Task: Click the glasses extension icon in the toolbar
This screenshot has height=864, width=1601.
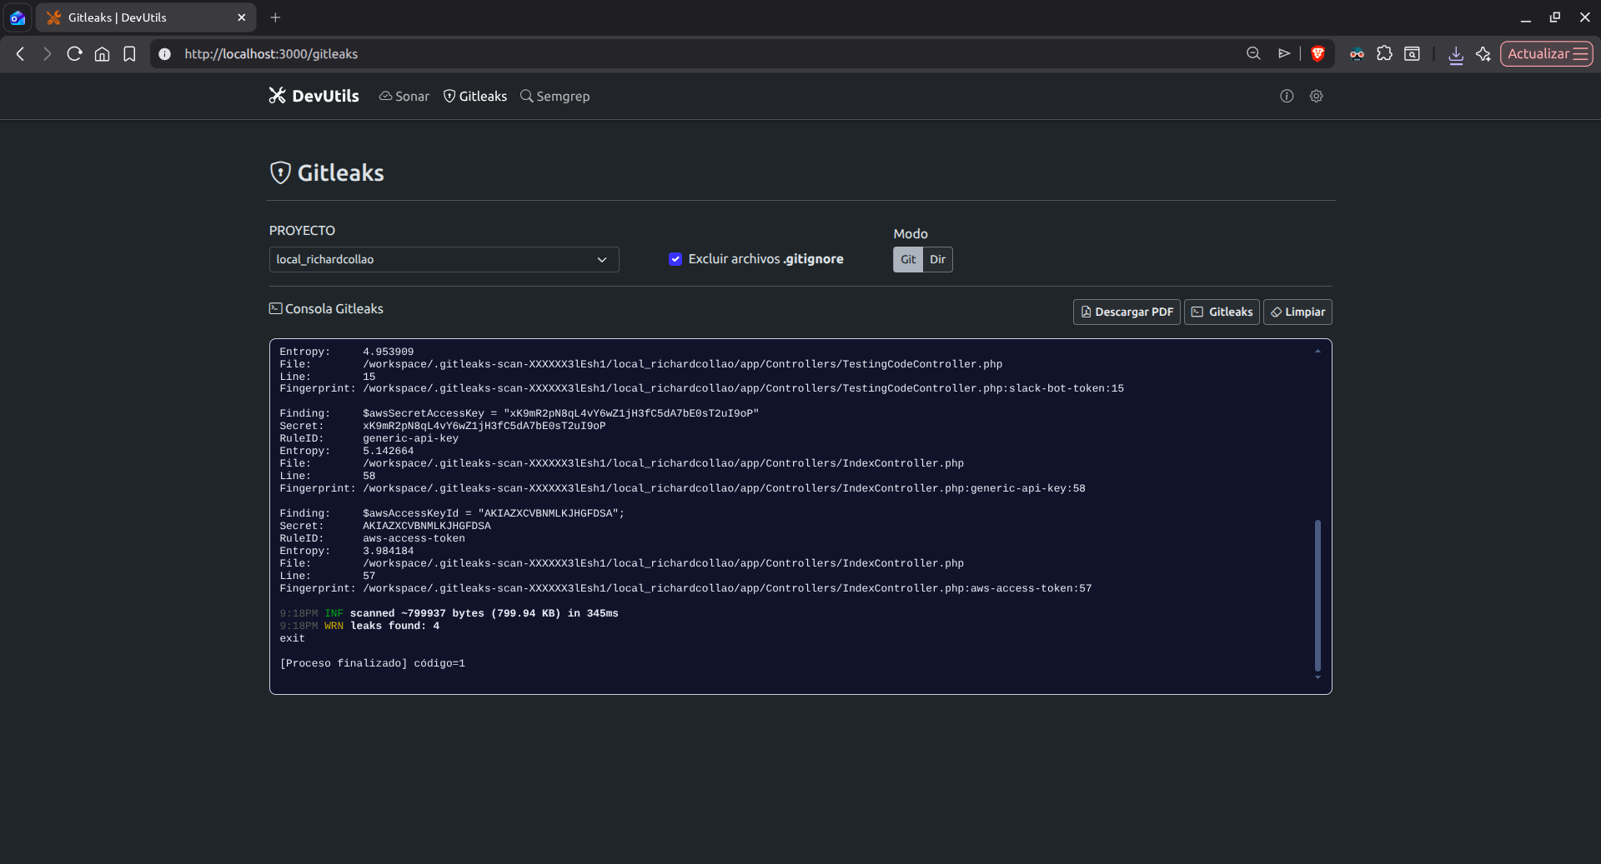Action: click(1357, 54)
